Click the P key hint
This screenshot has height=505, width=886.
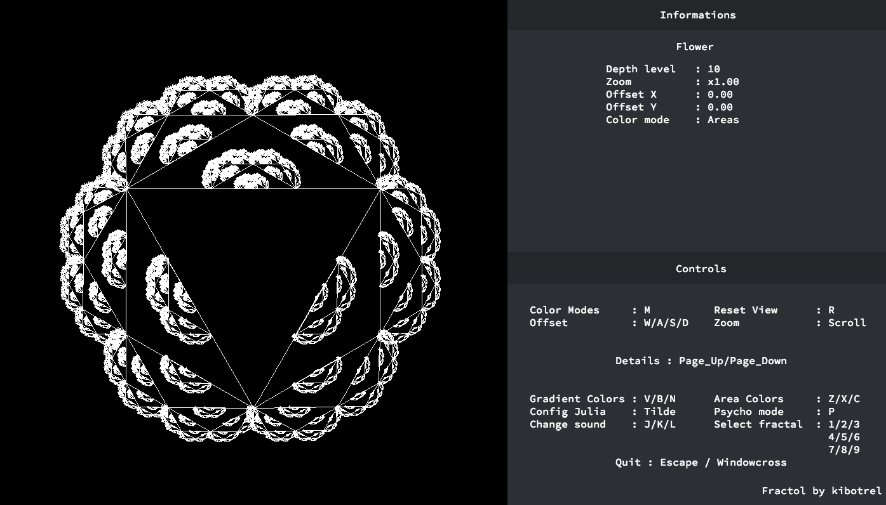point(831,411)
